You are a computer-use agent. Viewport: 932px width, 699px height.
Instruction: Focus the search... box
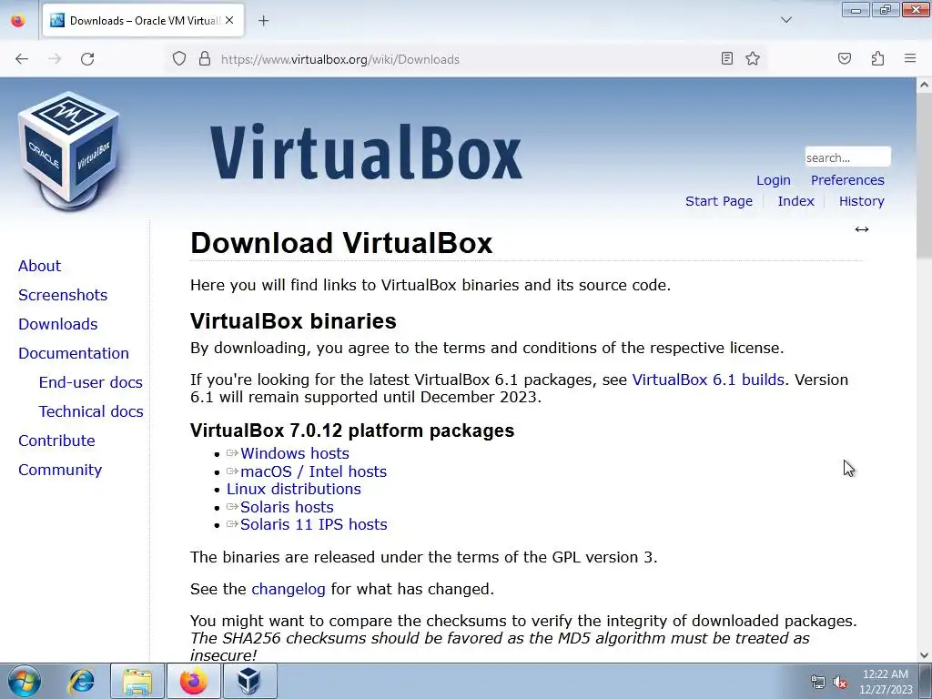click(847, 157)
